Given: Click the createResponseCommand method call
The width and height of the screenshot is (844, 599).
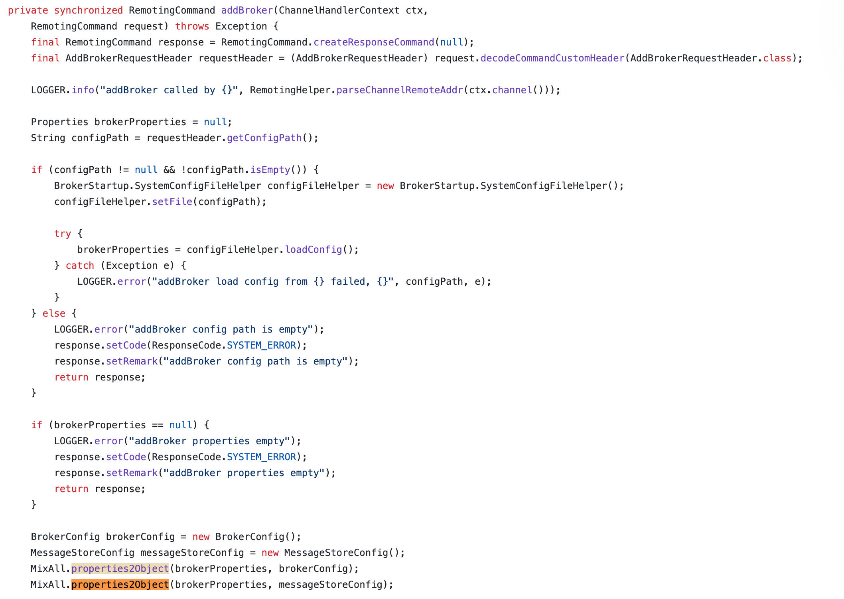Looking at the screenshot, I should tap(374, 42).
